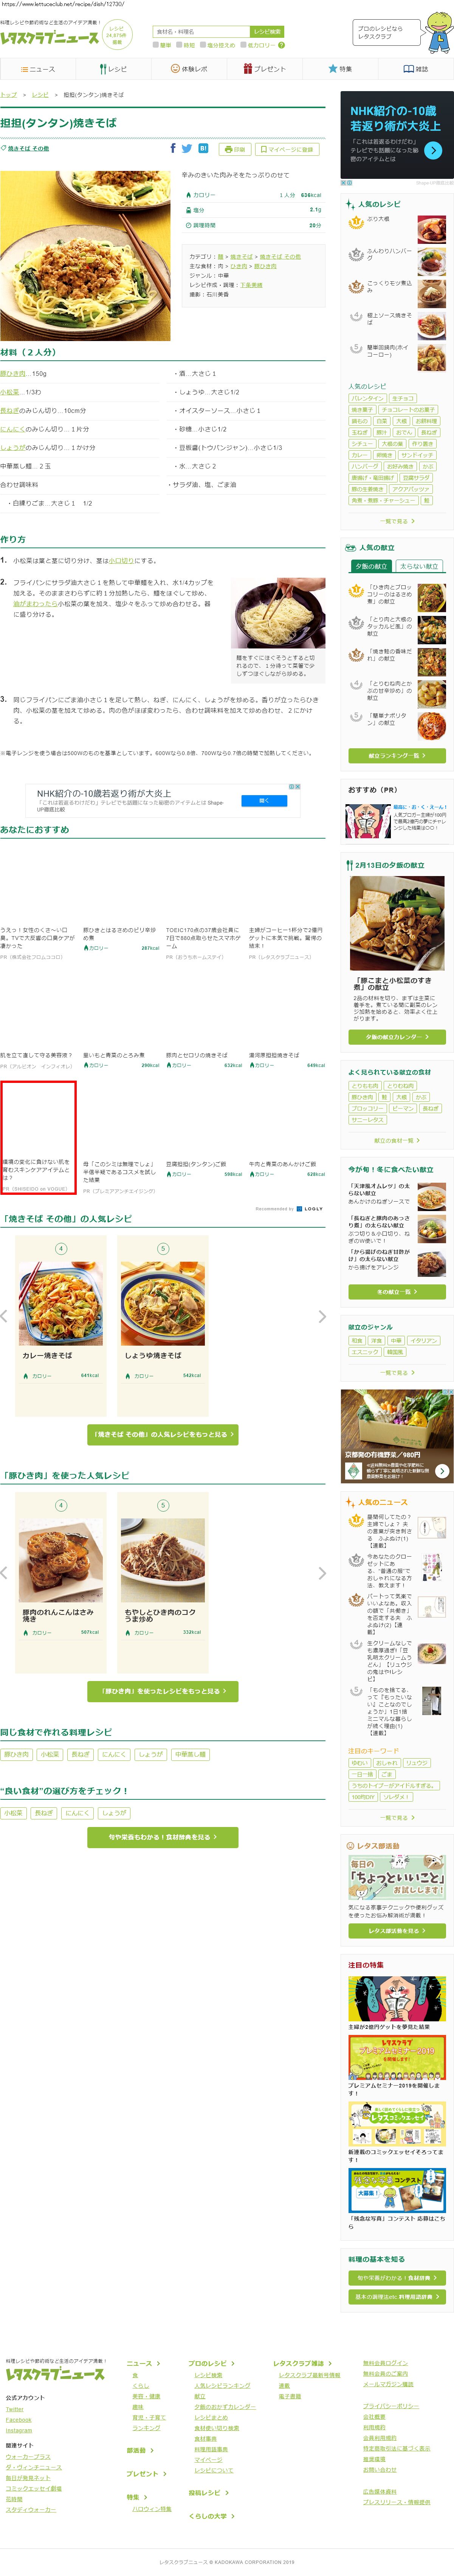Expand 一覧で見る under 献立のジャンル
Viewport: 454px width, 2576px height.
click(x=397, y=1372)
